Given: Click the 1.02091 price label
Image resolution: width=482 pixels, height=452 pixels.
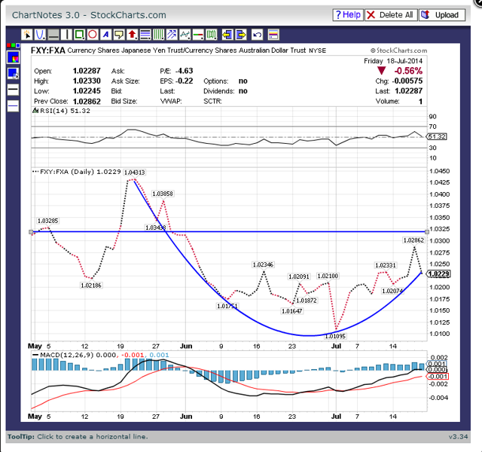Looking at the screenshot, I should (299, 276).
